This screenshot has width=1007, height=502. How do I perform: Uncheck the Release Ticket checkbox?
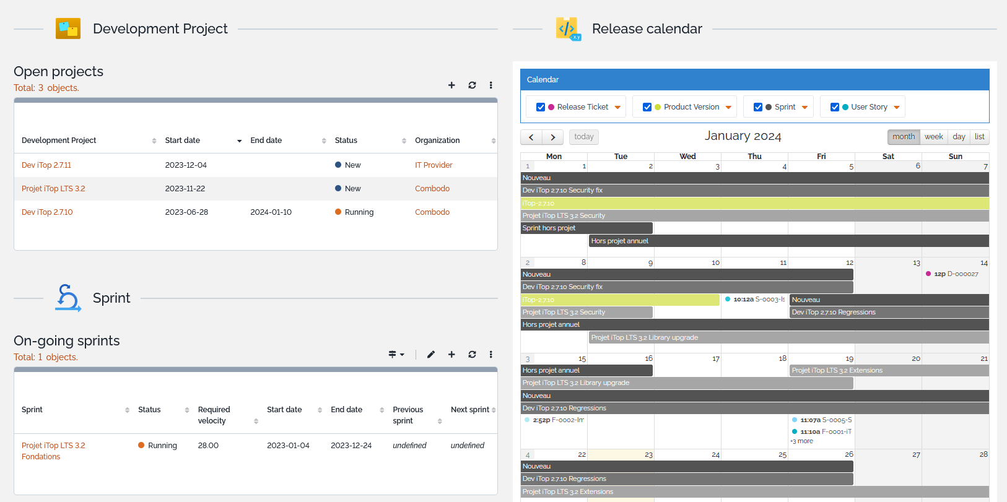[x=541, y=107]
